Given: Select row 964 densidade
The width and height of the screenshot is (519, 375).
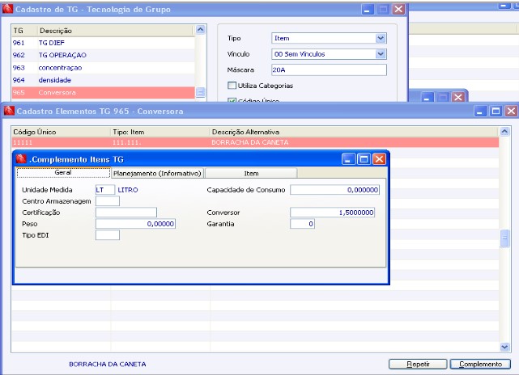Looking at the screenshot, I should pyautogui.click(x=104, y=80).
